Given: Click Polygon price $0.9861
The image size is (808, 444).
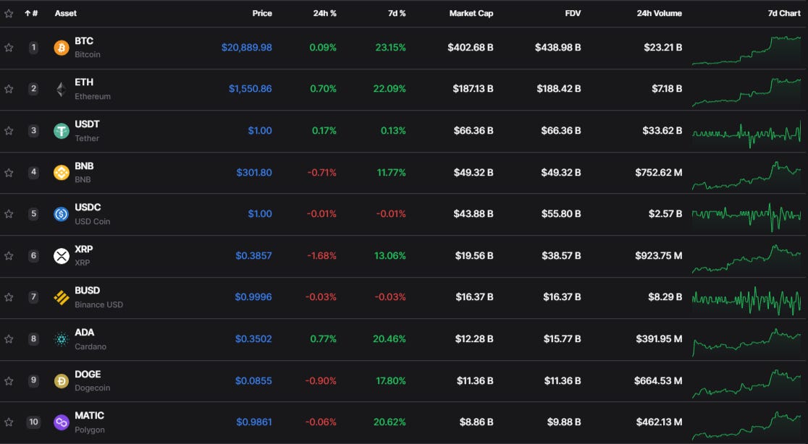Looking at the screenshot, I should [x=254, y=422].
